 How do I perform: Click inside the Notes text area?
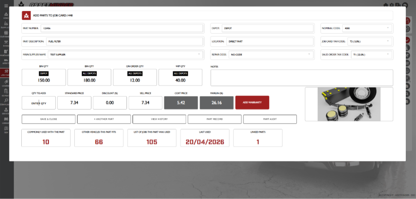[x=301, y=78]
